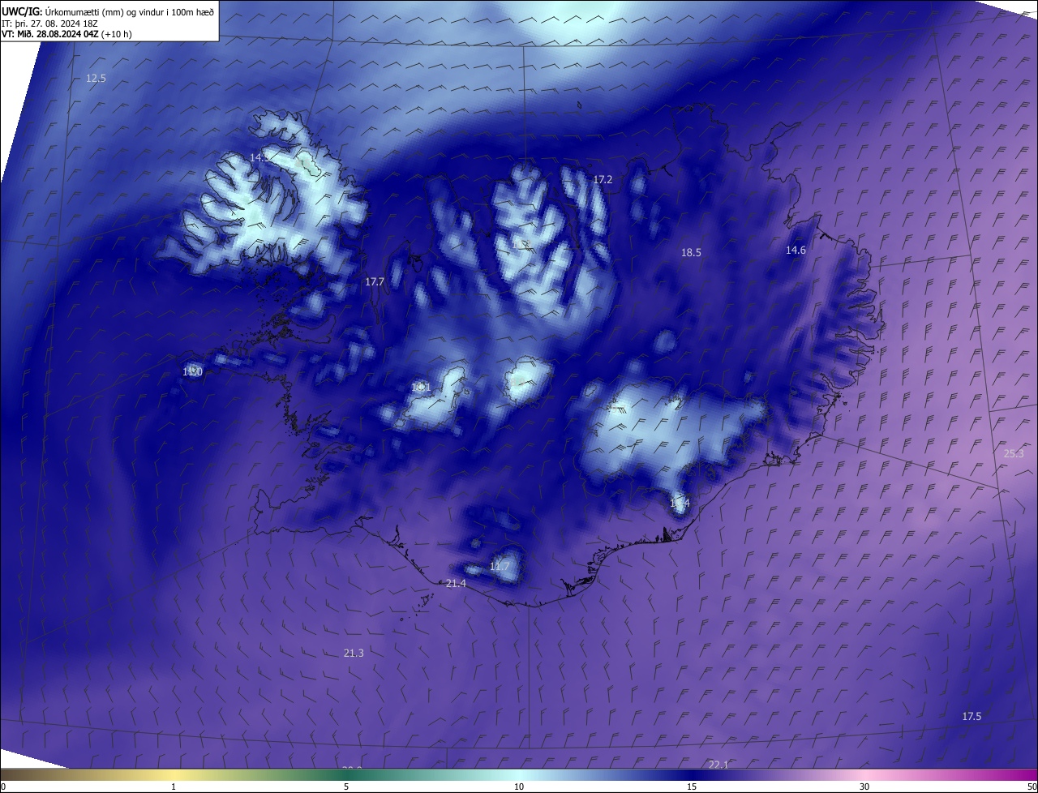The image size is (1038, 793).
Task: Click the 21.3 ocean value
Action: (354, 654)
